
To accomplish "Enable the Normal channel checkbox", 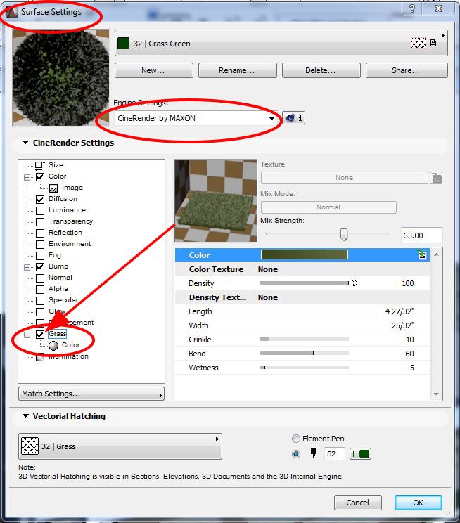I will 40,278.
